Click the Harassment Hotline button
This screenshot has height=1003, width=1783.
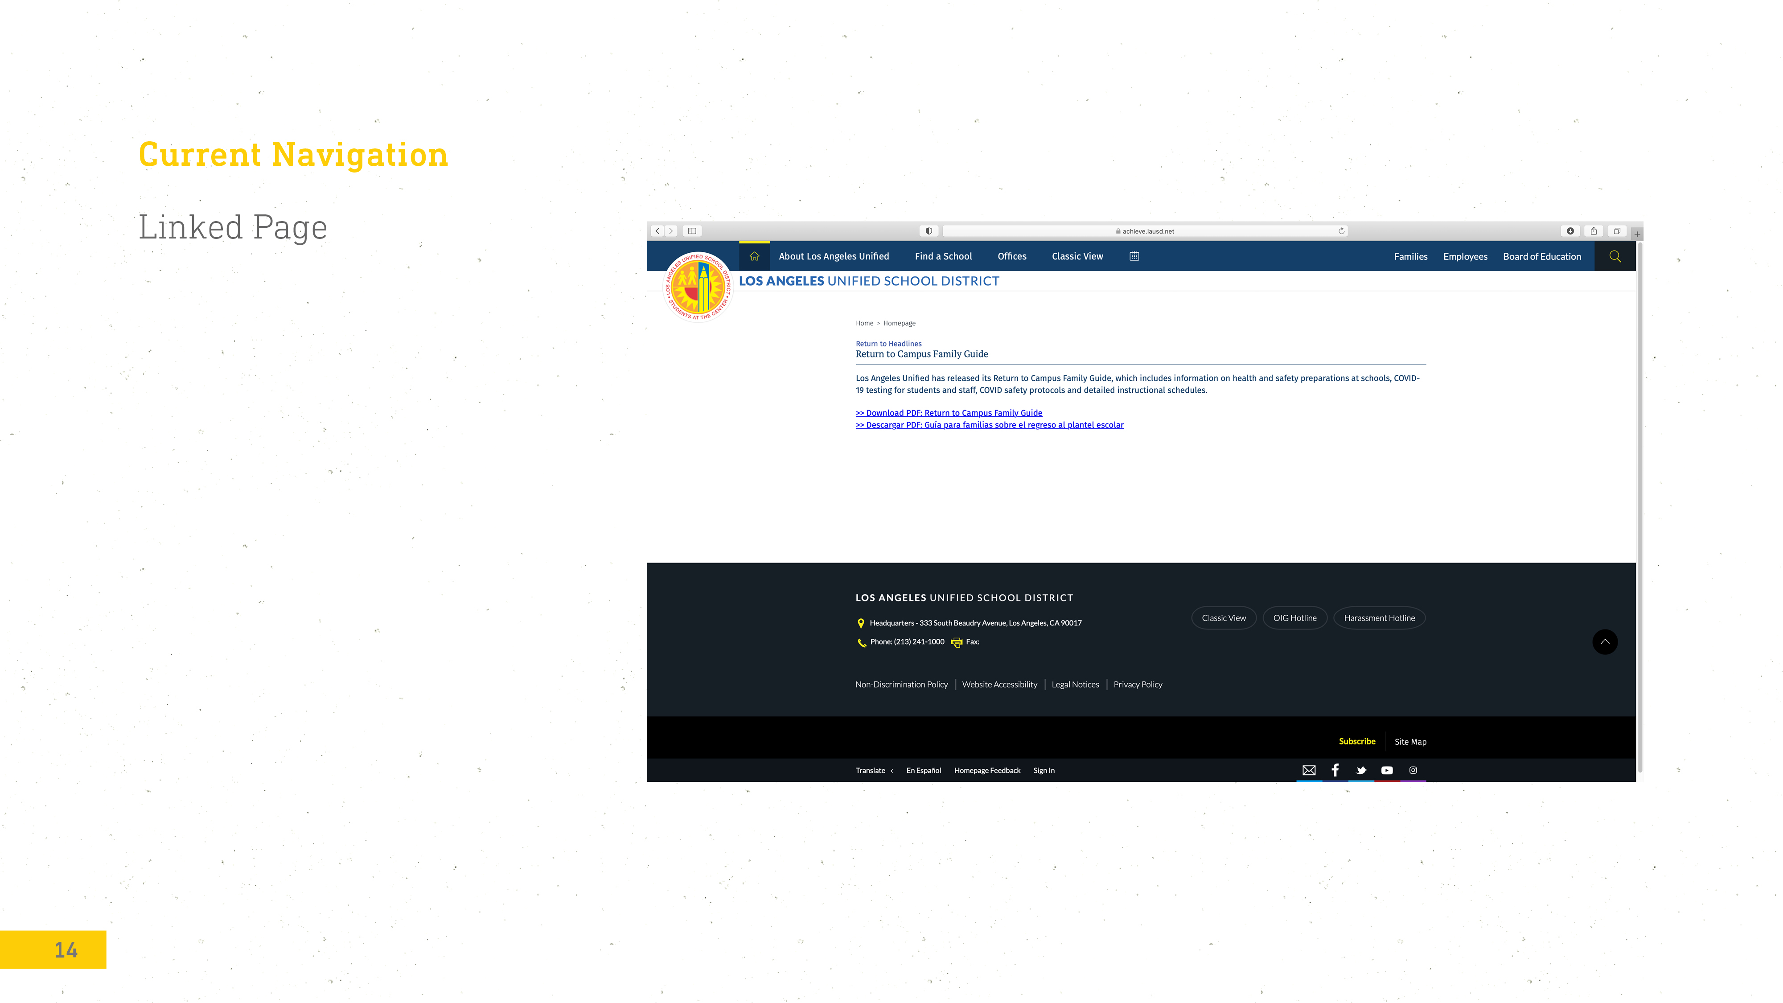1379,618
